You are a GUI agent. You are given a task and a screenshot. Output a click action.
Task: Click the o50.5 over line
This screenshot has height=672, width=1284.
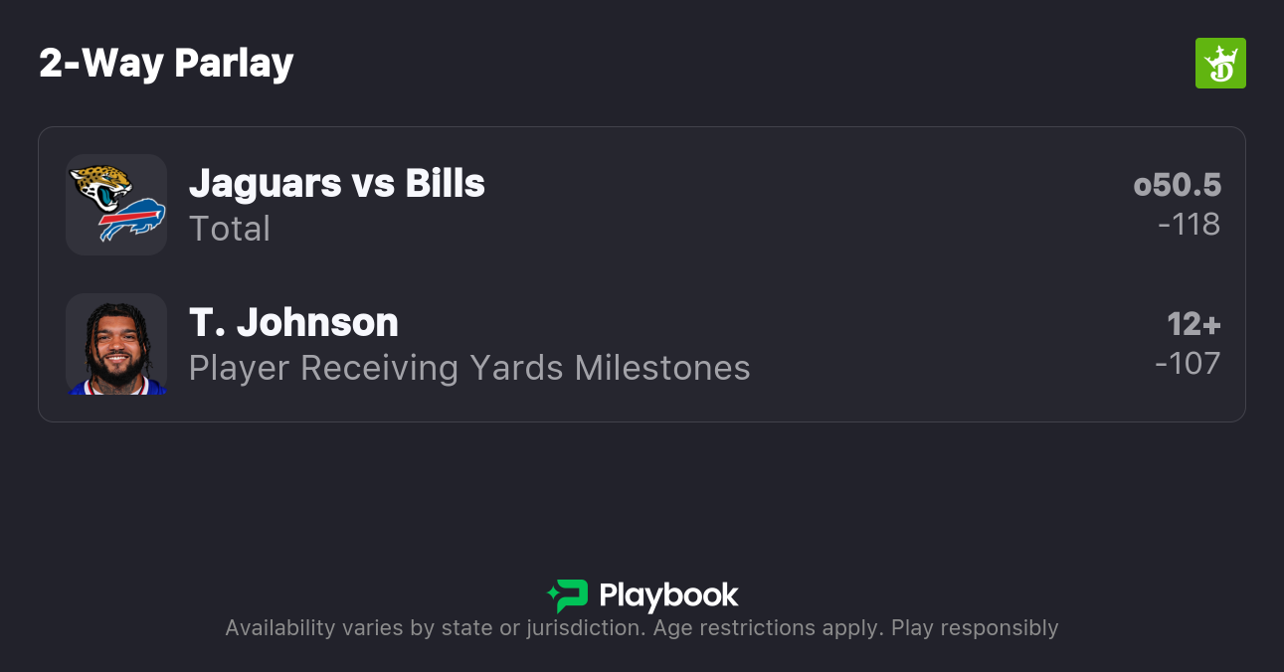coord(1177,185)
